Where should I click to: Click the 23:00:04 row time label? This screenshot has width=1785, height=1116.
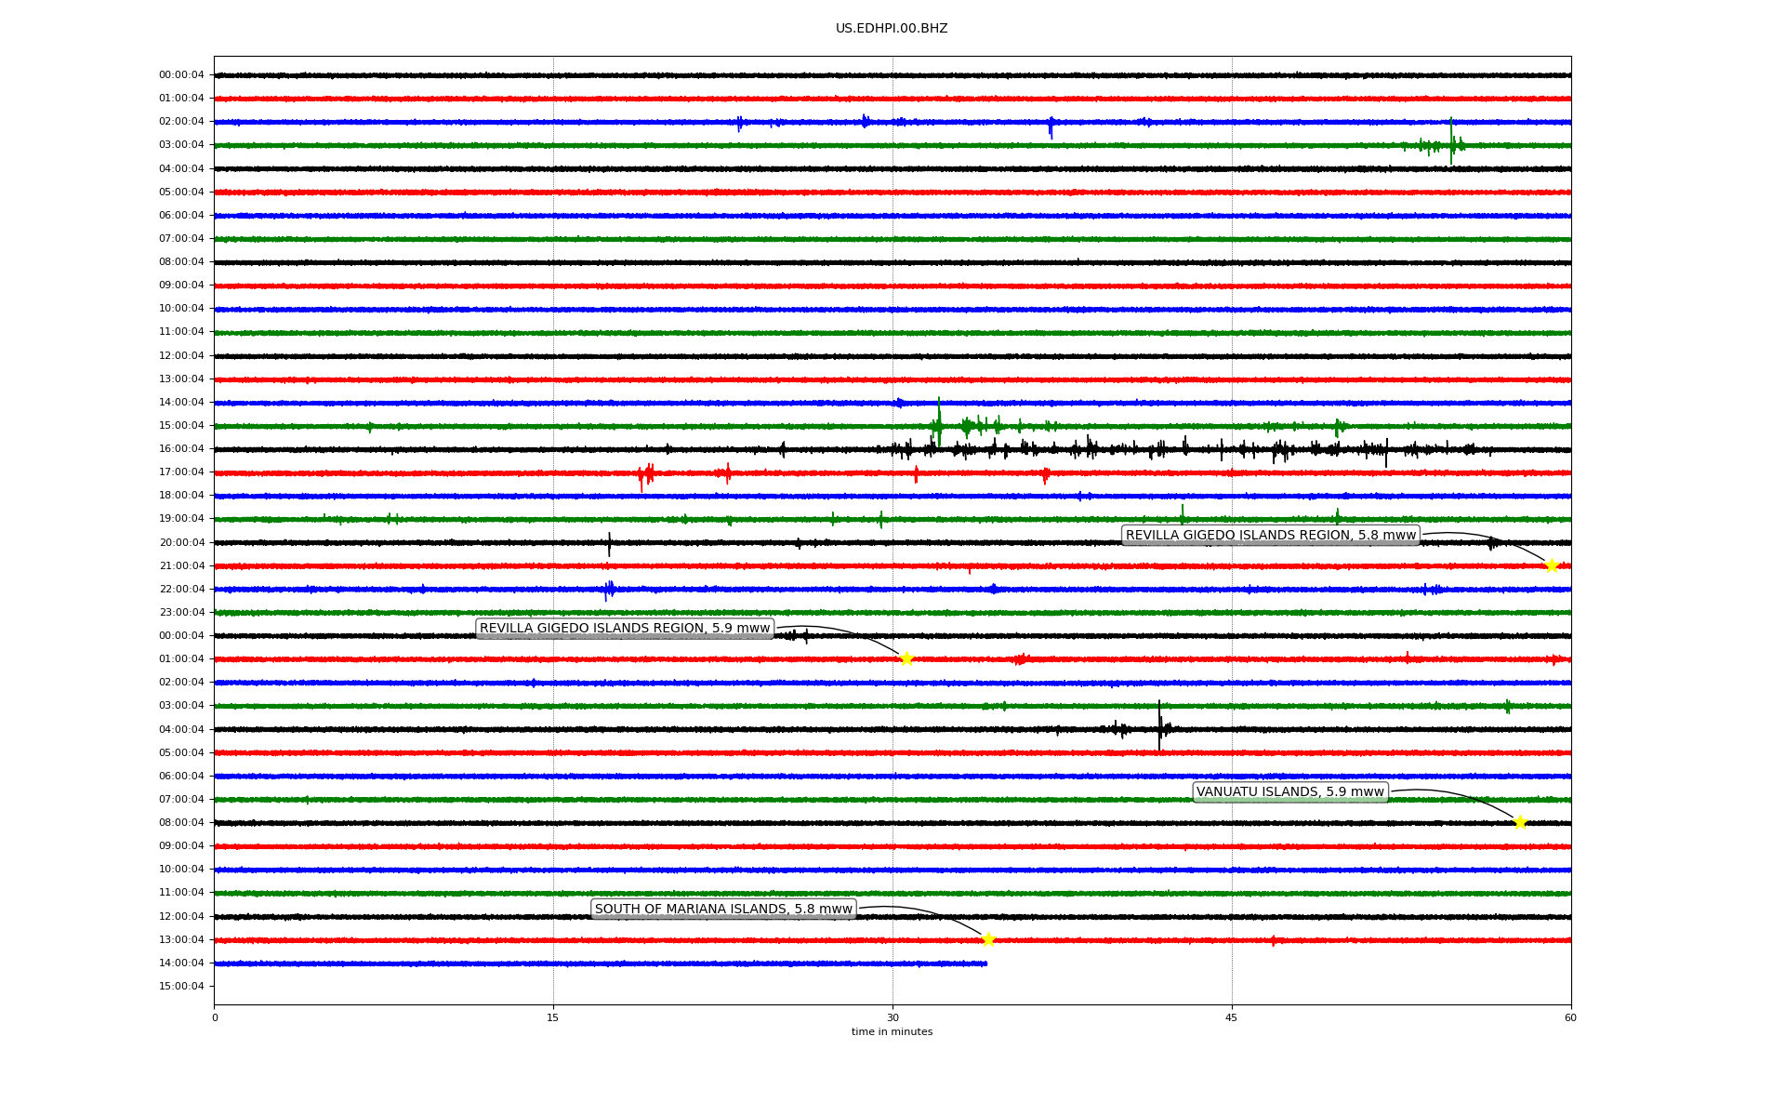pyautogui.click(x=181, y=613)
